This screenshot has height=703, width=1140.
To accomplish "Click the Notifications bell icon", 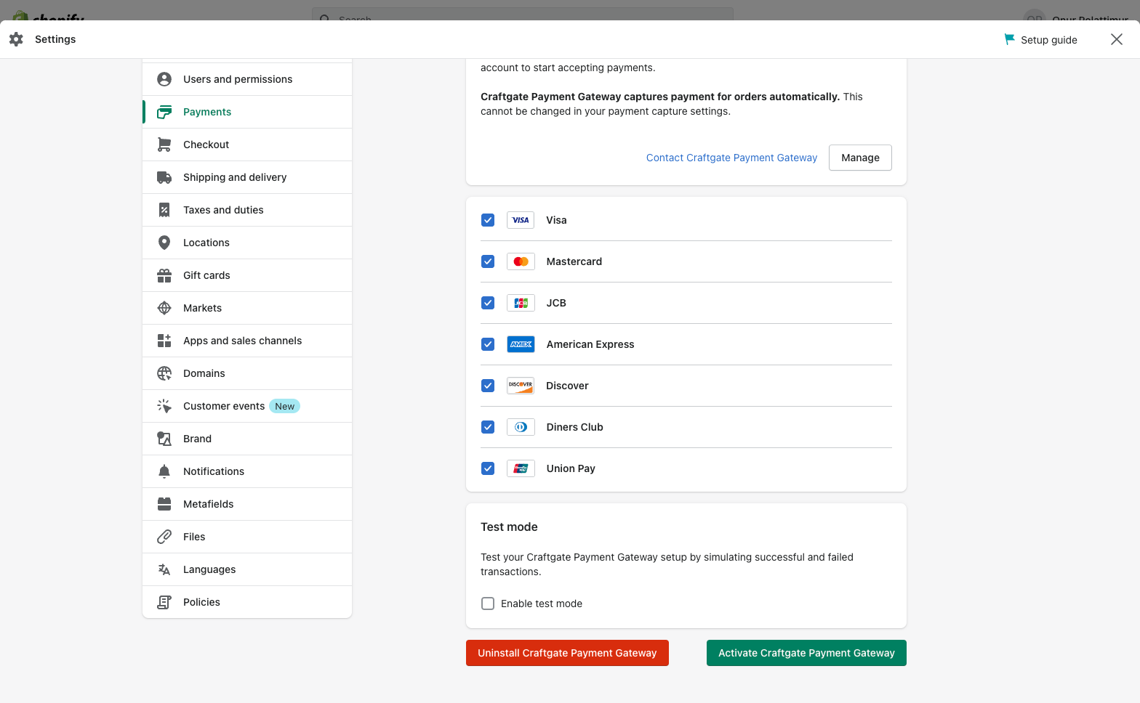I will point(164,471).
